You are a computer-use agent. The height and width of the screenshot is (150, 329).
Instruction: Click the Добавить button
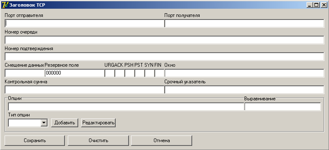pyautogui.click(x=64, y=123)
